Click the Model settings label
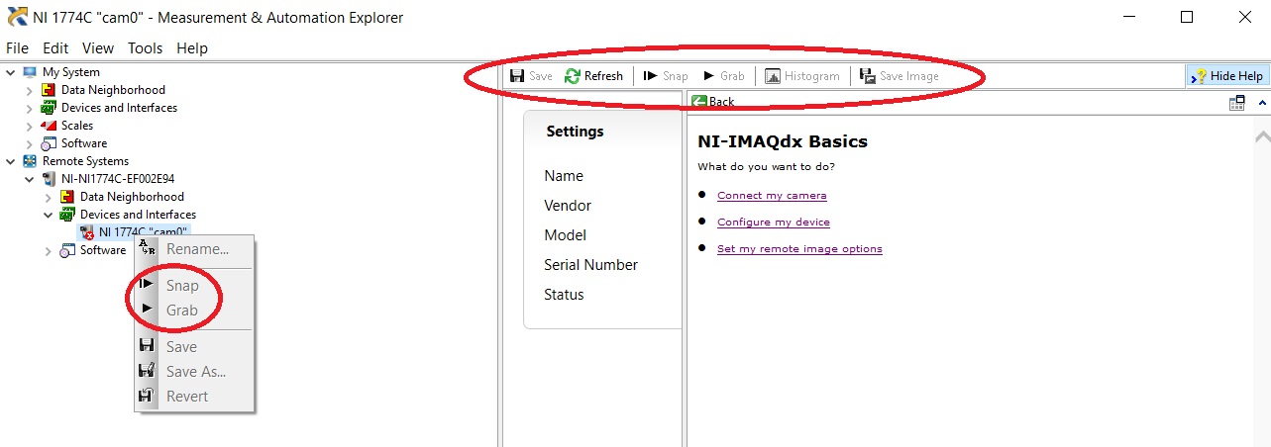Viewport: 1271px width, 447px height. coord(565,235)
